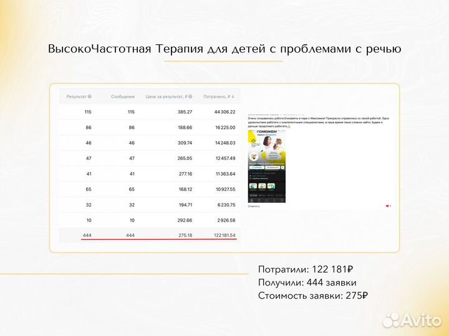Screen dimensions: 449x336
Task: Click 41 in the Результат column
Action: [x=89, y=174]
